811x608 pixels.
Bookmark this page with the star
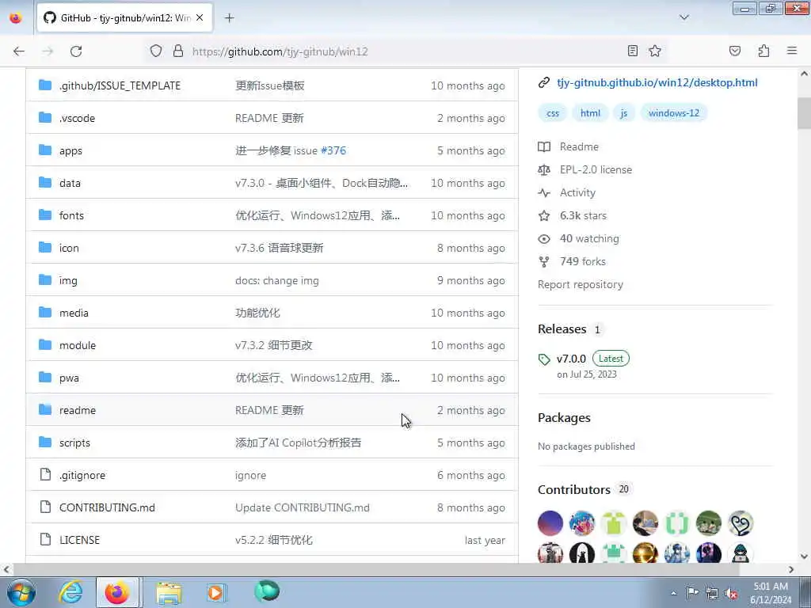(x=655, y=51)
